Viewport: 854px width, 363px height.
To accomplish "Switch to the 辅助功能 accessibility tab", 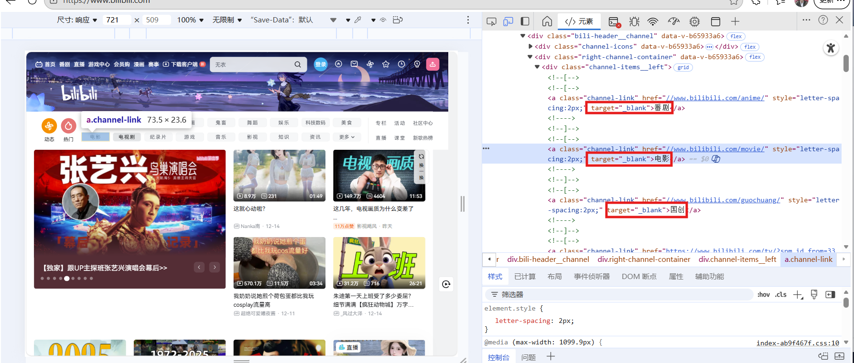I will pos(709,277).
